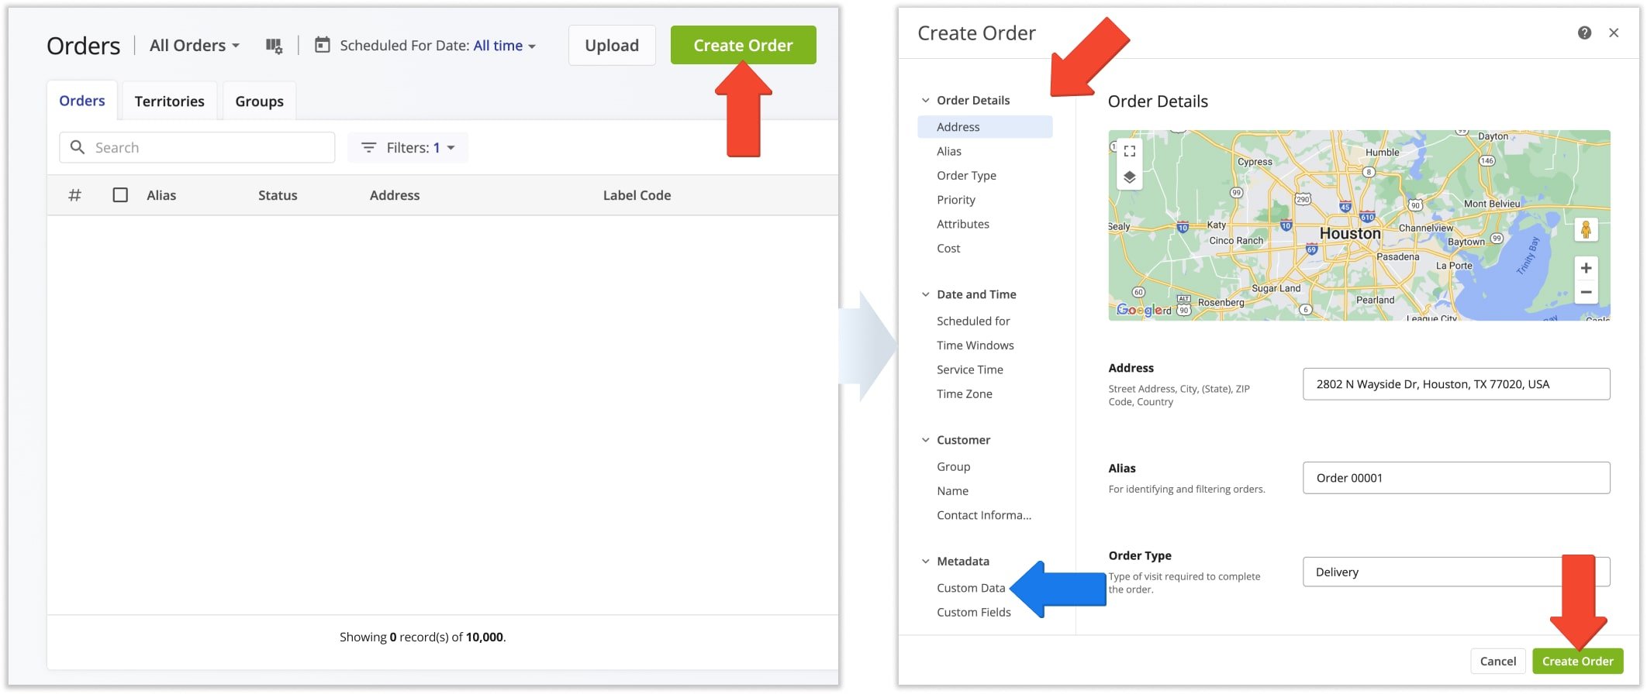Click the Address input field
1647x694 pixels.
[x=1455, y=384]
